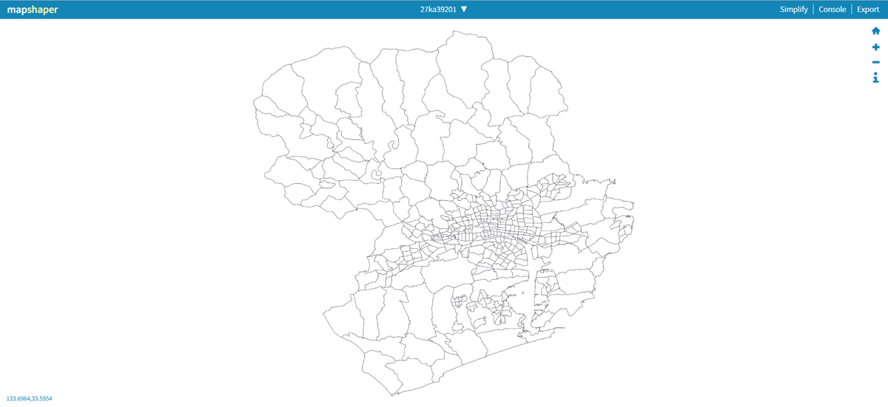The height and width of the screenshot is (407, 888).
Task: Click the mapshaper logo
Action: (x=33, y=10)
